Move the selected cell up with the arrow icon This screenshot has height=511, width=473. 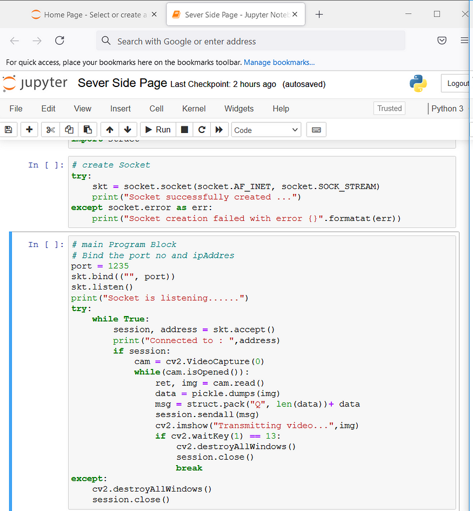tap(110, 130)
